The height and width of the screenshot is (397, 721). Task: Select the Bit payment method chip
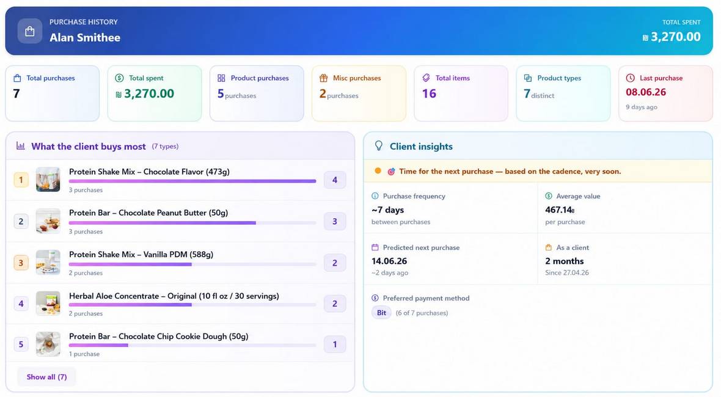point(381,313)
